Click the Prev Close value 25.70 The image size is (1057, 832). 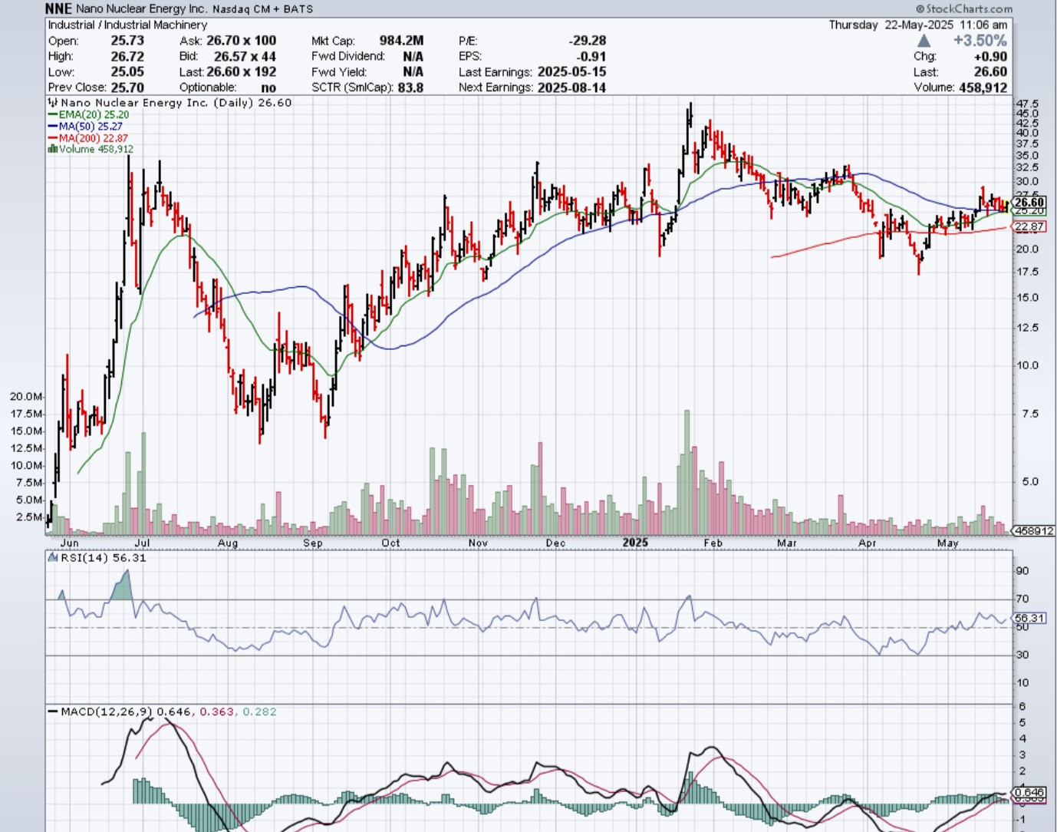tap(127, 87)
